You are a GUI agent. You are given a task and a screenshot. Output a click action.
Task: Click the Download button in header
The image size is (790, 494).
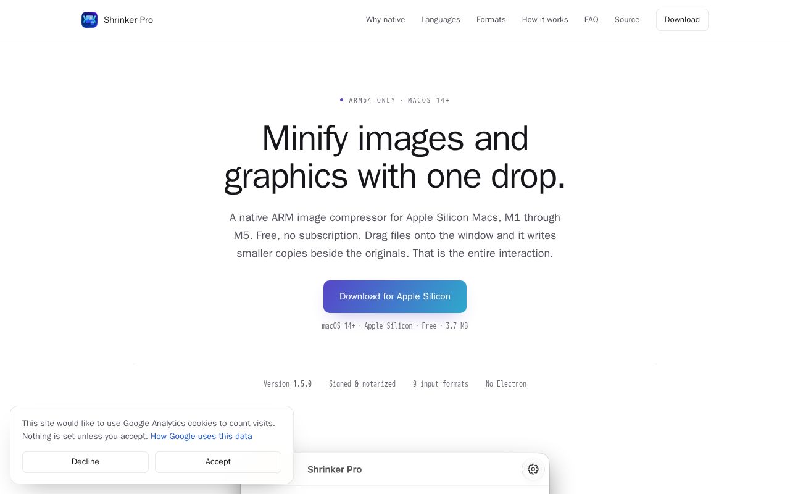(x=682, y=20)
